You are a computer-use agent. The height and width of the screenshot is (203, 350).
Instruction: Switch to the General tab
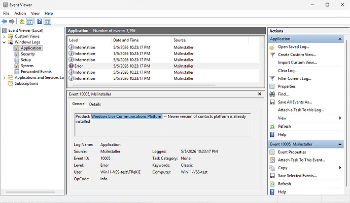coord(79,104)
